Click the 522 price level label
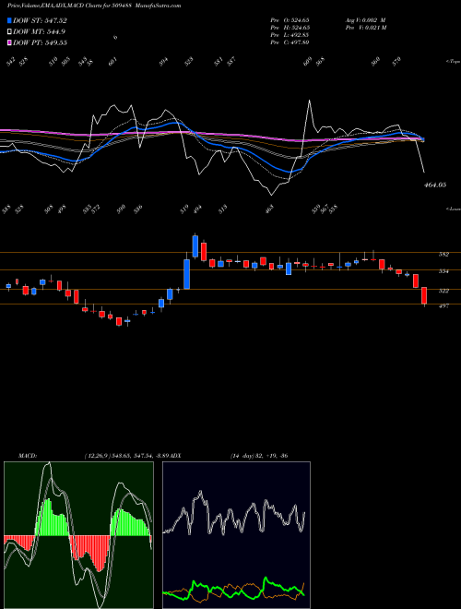 [443, 291]
